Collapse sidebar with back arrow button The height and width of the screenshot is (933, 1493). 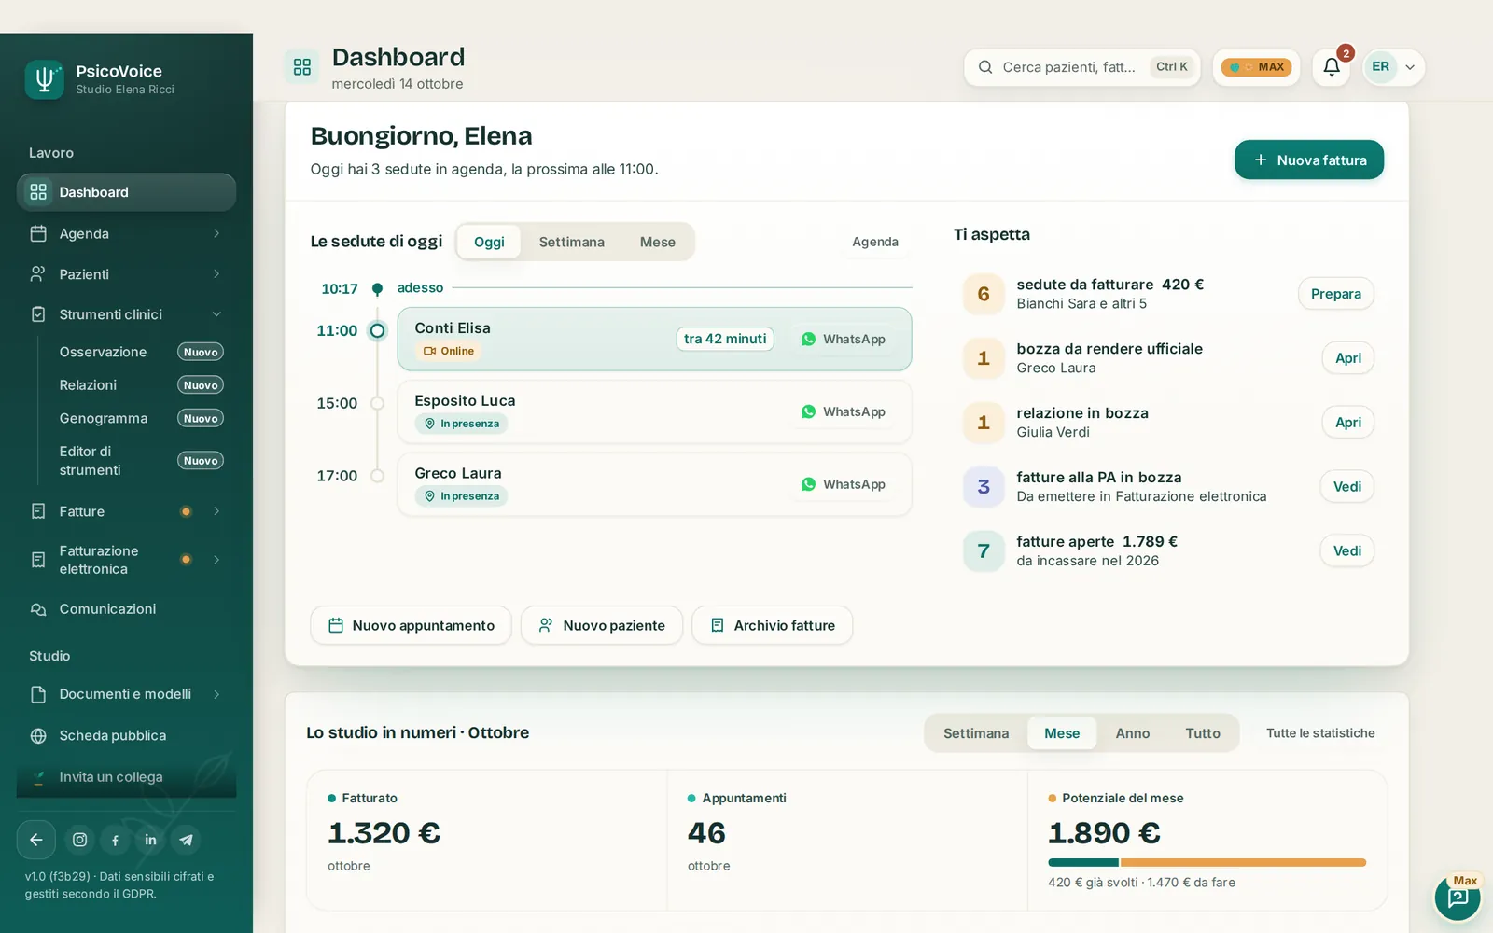[36, 840]
